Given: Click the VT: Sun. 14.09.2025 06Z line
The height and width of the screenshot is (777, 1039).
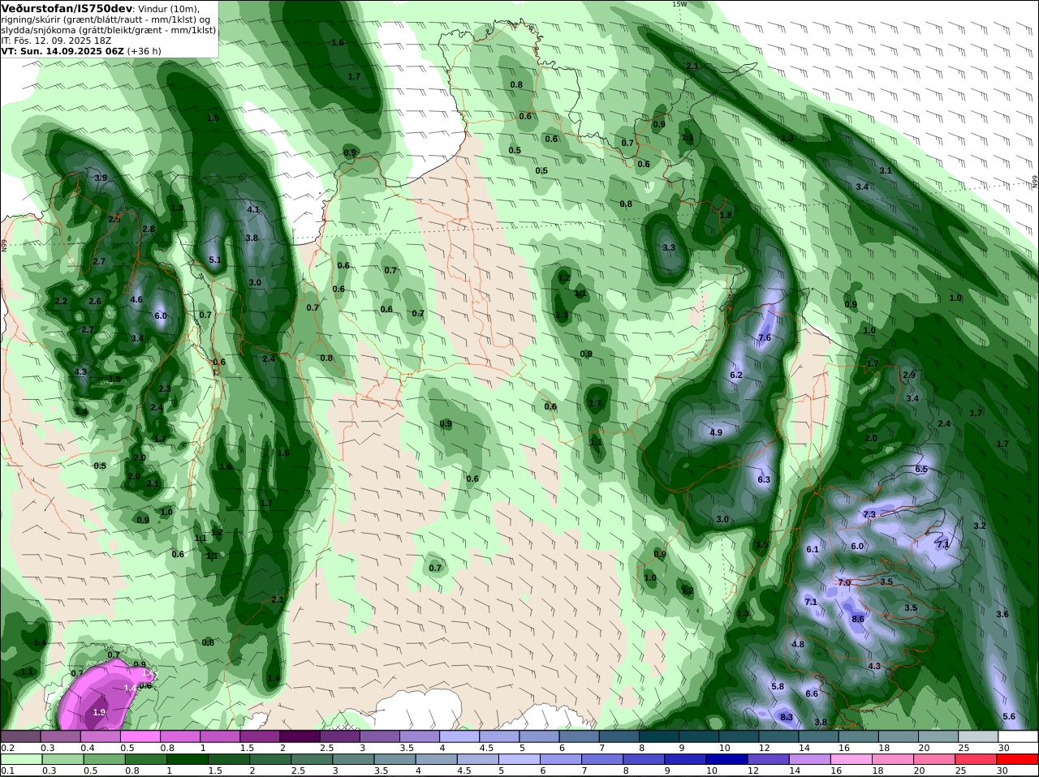Looking at the screenshot, I should (x=63, y=51).
